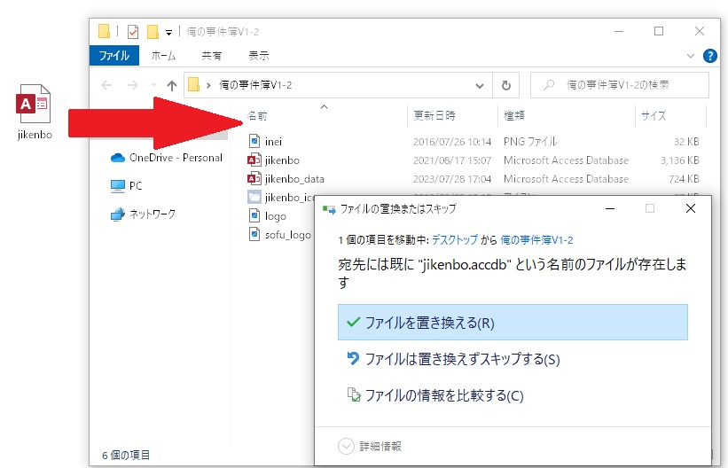Select the jikenbo_data Access database file
The width and height of the screenshot is (728, 468).
[x=294, y=179]
